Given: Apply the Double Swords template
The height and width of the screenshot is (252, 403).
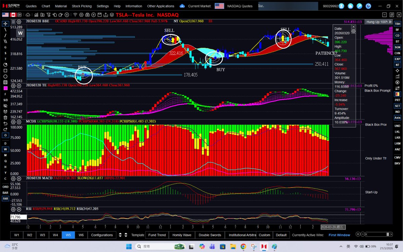Looking at the screenshot, I should click(x=210, y=235).
